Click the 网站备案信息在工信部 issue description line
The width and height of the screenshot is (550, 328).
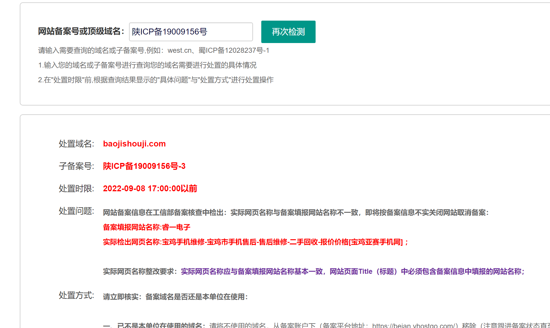tap(296, 212)
